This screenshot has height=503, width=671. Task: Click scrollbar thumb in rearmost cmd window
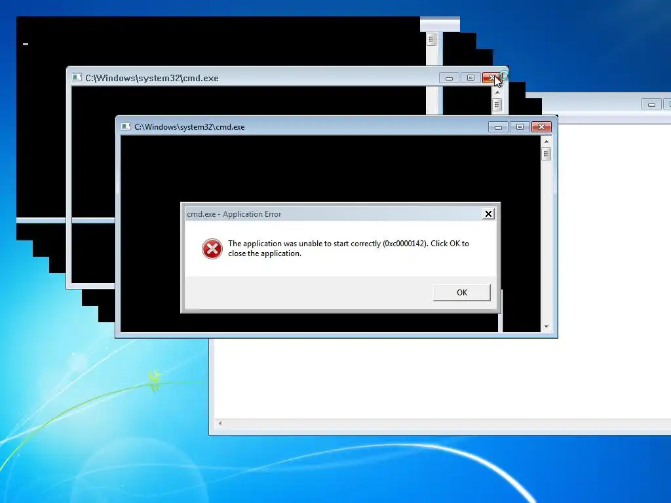click(431, 39)
